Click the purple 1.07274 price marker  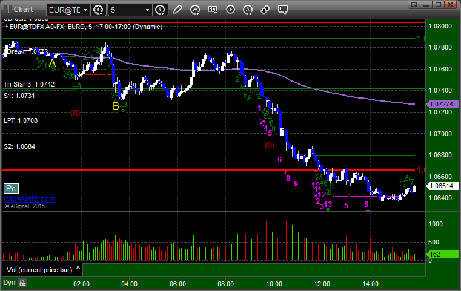(442, 104)
